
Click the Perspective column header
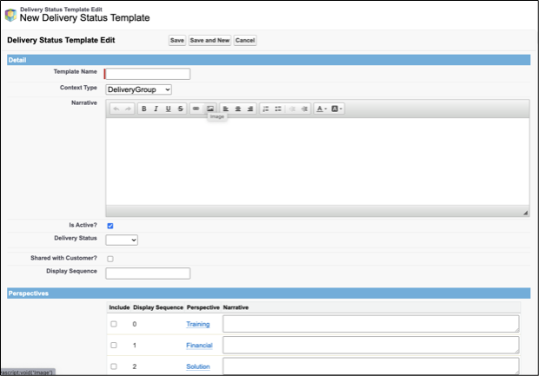coord(203,307)
